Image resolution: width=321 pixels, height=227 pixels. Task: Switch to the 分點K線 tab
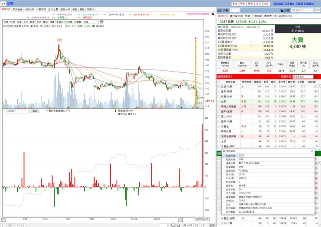29,10
